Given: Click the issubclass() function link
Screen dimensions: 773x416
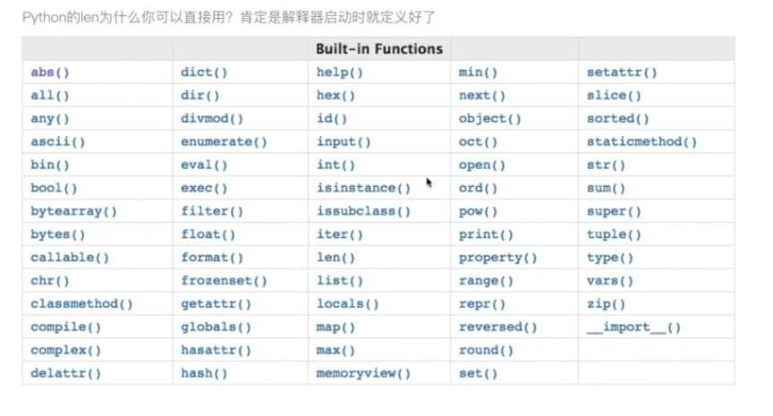Looking at the screenshot, I should coord(363,211).
